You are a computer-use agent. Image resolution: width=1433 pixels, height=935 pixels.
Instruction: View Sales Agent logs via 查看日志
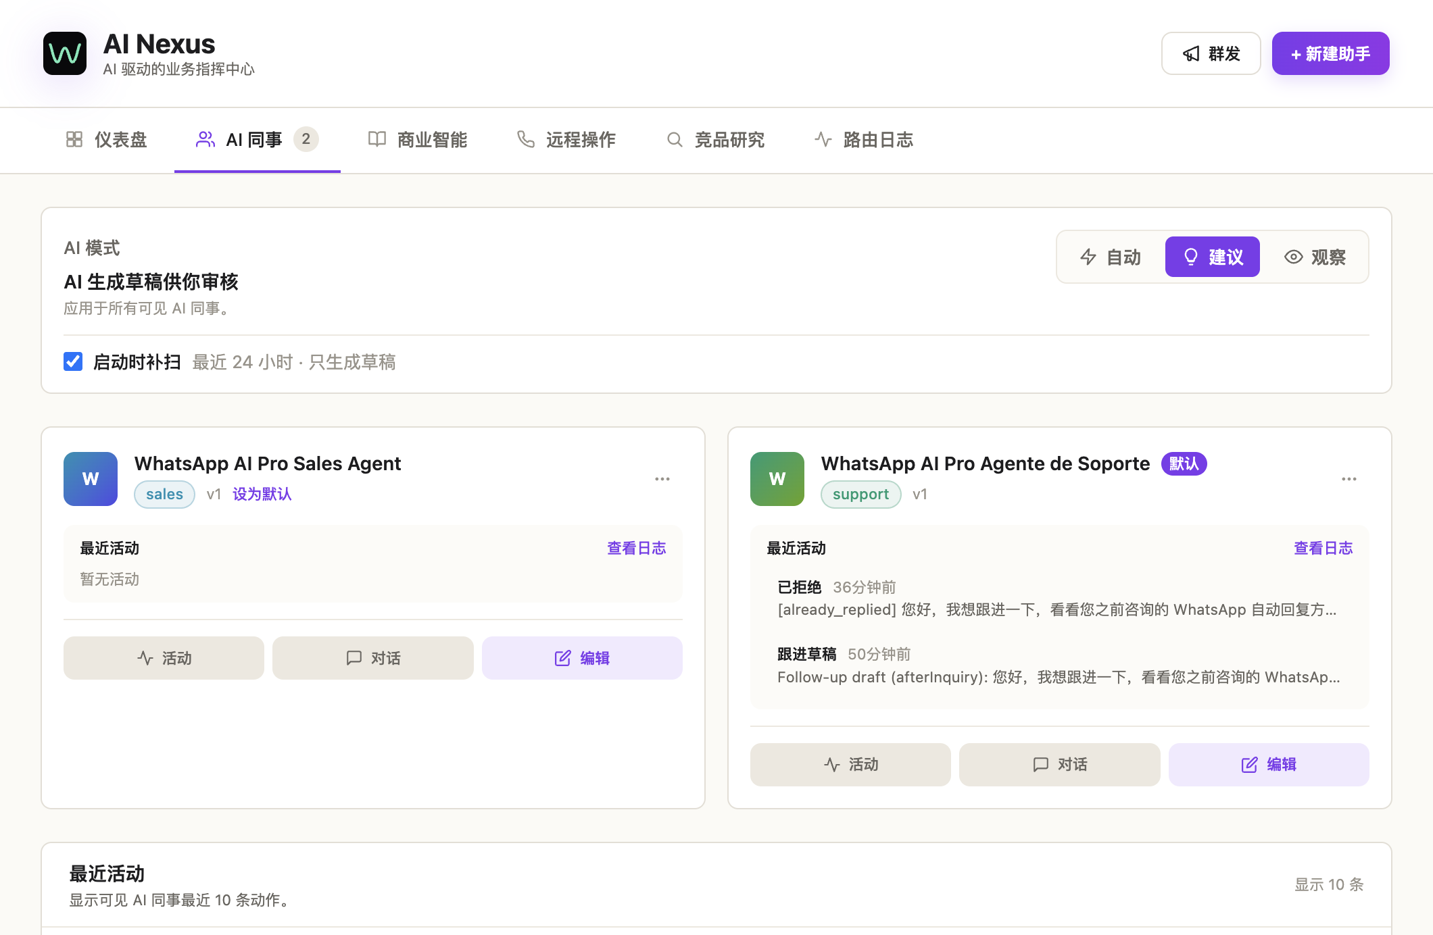click(x=637, y=548)
